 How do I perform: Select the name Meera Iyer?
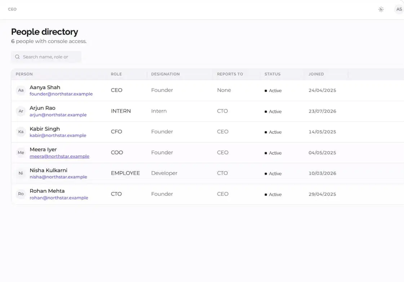coord(43,149)
